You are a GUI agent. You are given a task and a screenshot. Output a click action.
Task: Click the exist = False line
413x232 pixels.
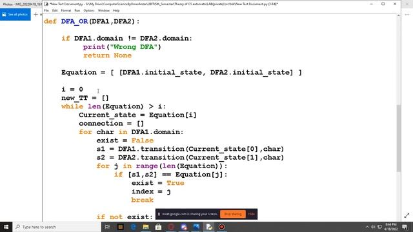point(125,140)
